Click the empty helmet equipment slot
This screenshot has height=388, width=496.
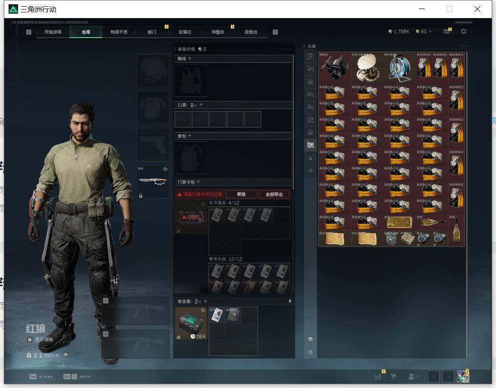(153, 70)
